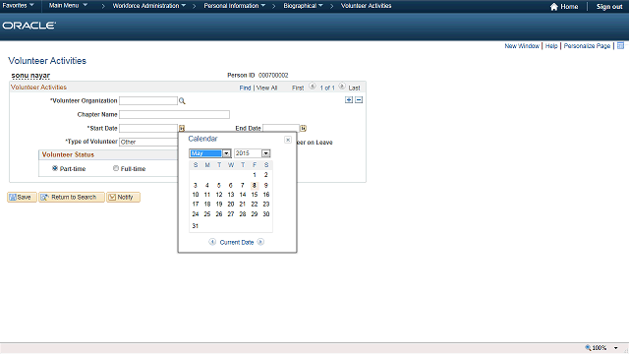Select May 23 in the calendar
Image resolution: width=629 pixels, height=354 pixels.
[266, 205]
